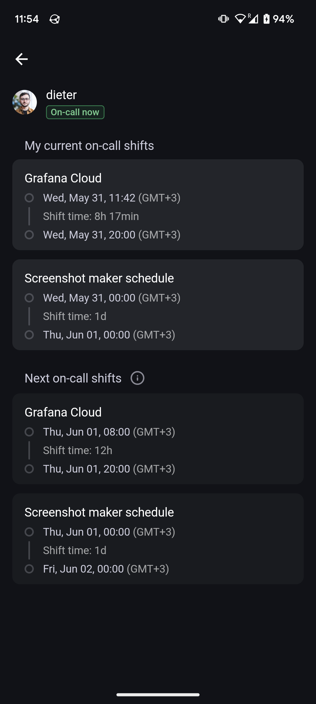Tap the battery status icon
This screenshot has height=704, width=316.
(x=266, y=19)
